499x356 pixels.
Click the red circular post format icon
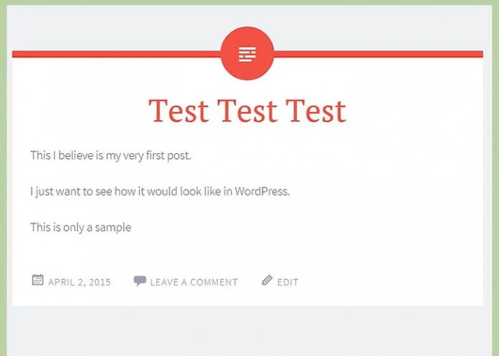tap(248, 53)
